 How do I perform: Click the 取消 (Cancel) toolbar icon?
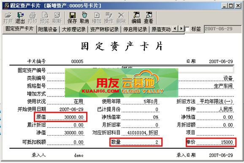[x=84, y=18]
